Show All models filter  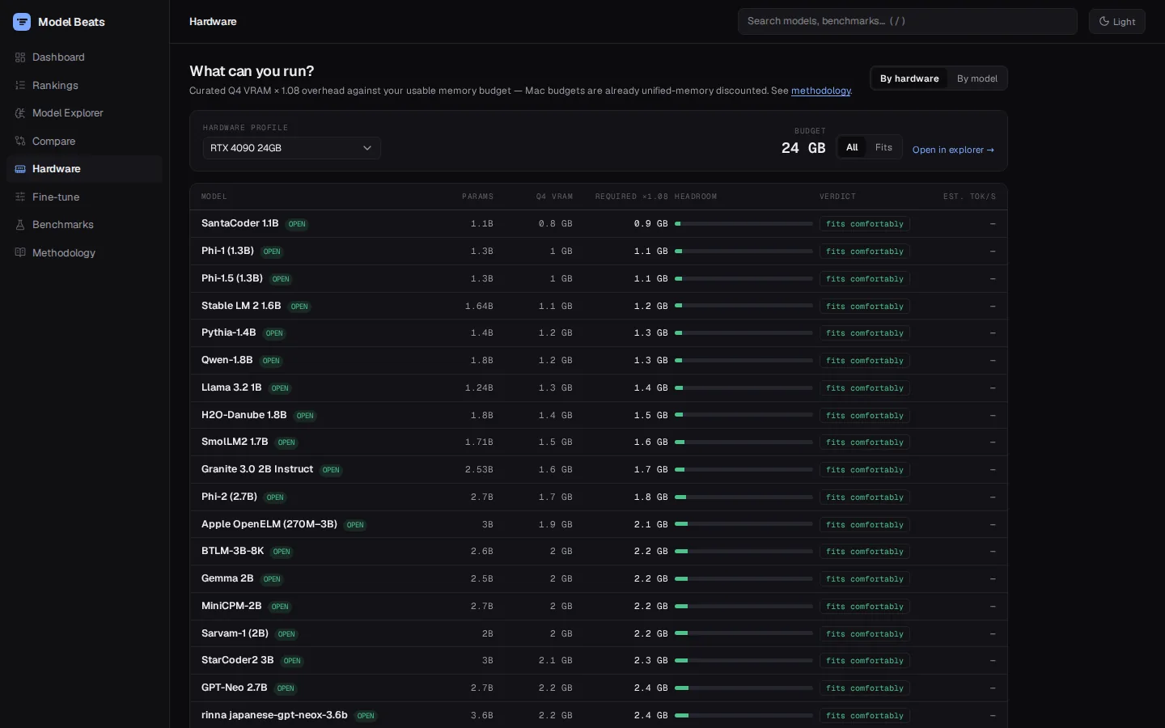click(852, 147)
